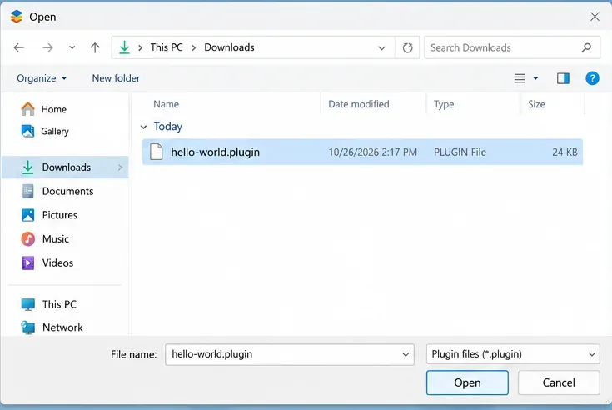Select Downloads in sidebar
This screenshot has height=410, width=612.
65,167
